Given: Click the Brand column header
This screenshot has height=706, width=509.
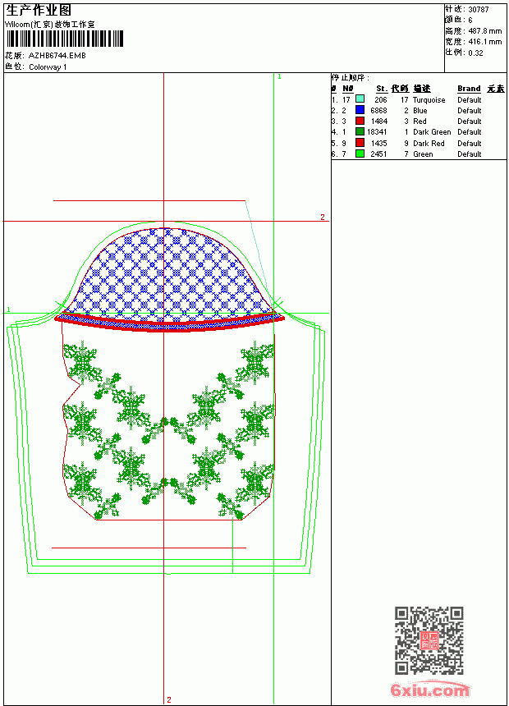Looking at the screenshot, I should pyautogui.click(x=469, y=89).
